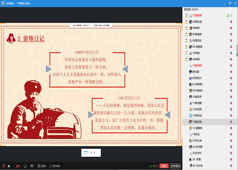
Task: Click the 1:1 original size button
Action: pyautogui.click(x=91, y=153)
